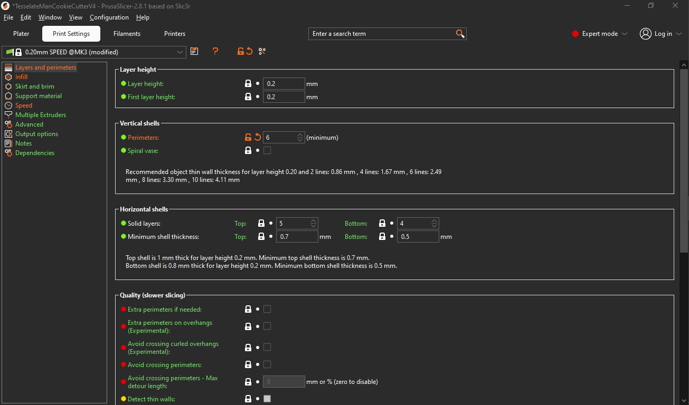The width and height of the screenshot is (689, 405).
Task: Toggle the Detect thin walls checkbox
Action: pyautogui.click(x=267, y=399)
